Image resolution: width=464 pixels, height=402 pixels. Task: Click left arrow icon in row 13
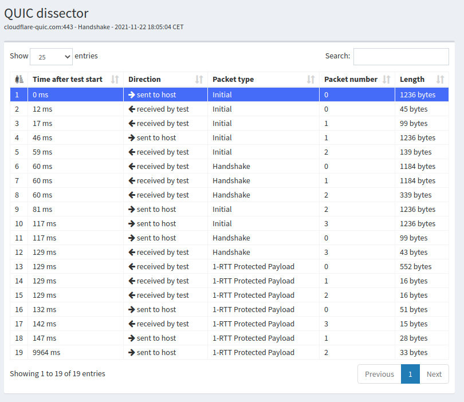(x=132, y=266)
